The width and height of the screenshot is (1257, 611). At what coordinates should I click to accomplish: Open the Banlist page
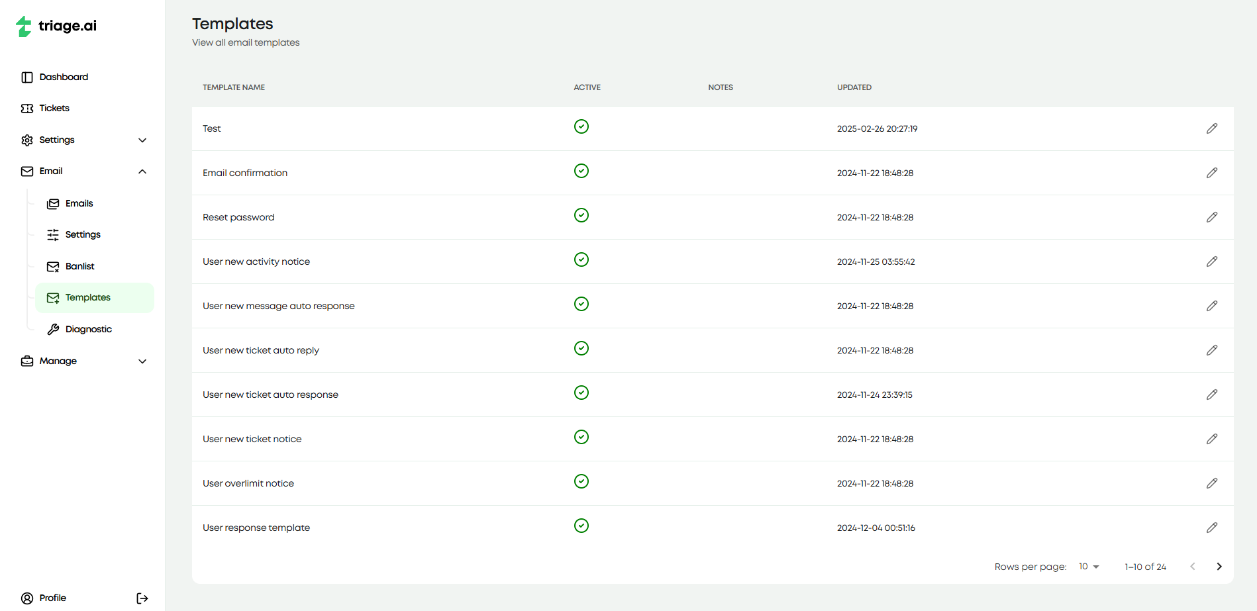[x=79, y=266]
